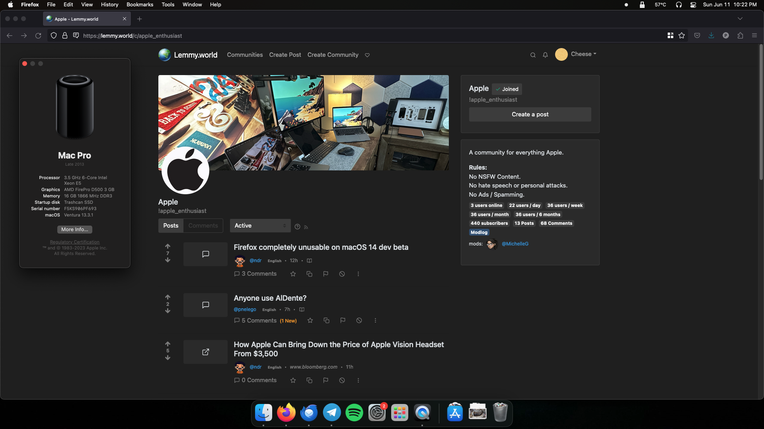764x429 pixels.
Task: Open @pnelego user profile
Action: point(245,309)
